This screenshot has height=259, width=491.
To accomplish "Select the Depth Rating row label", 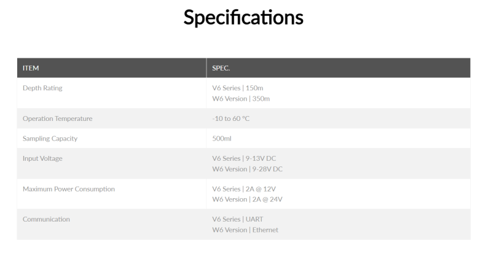I will click(x=42, y=88).
